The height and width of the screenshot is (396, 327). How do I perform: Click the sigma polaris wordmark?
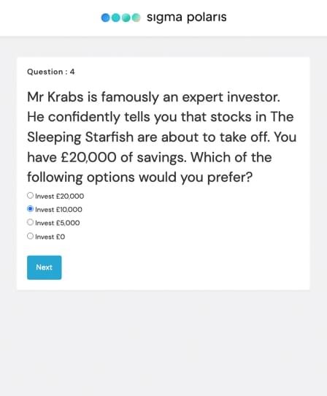(x=186, y=18)
